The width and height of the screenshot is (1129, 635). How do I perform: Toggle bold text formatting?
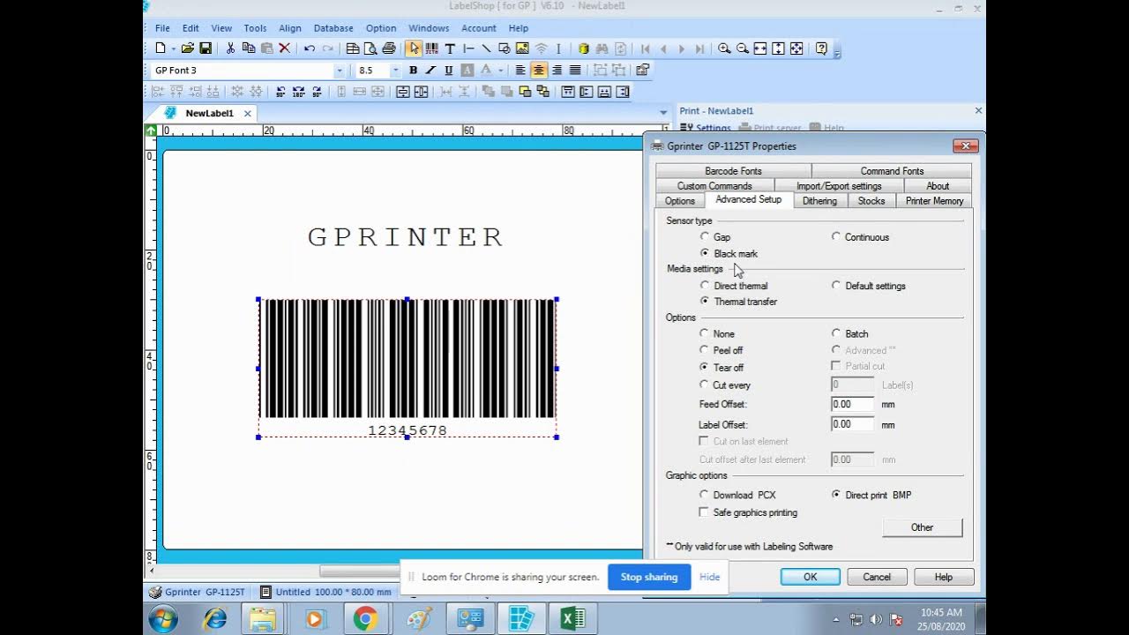(413, 71)
